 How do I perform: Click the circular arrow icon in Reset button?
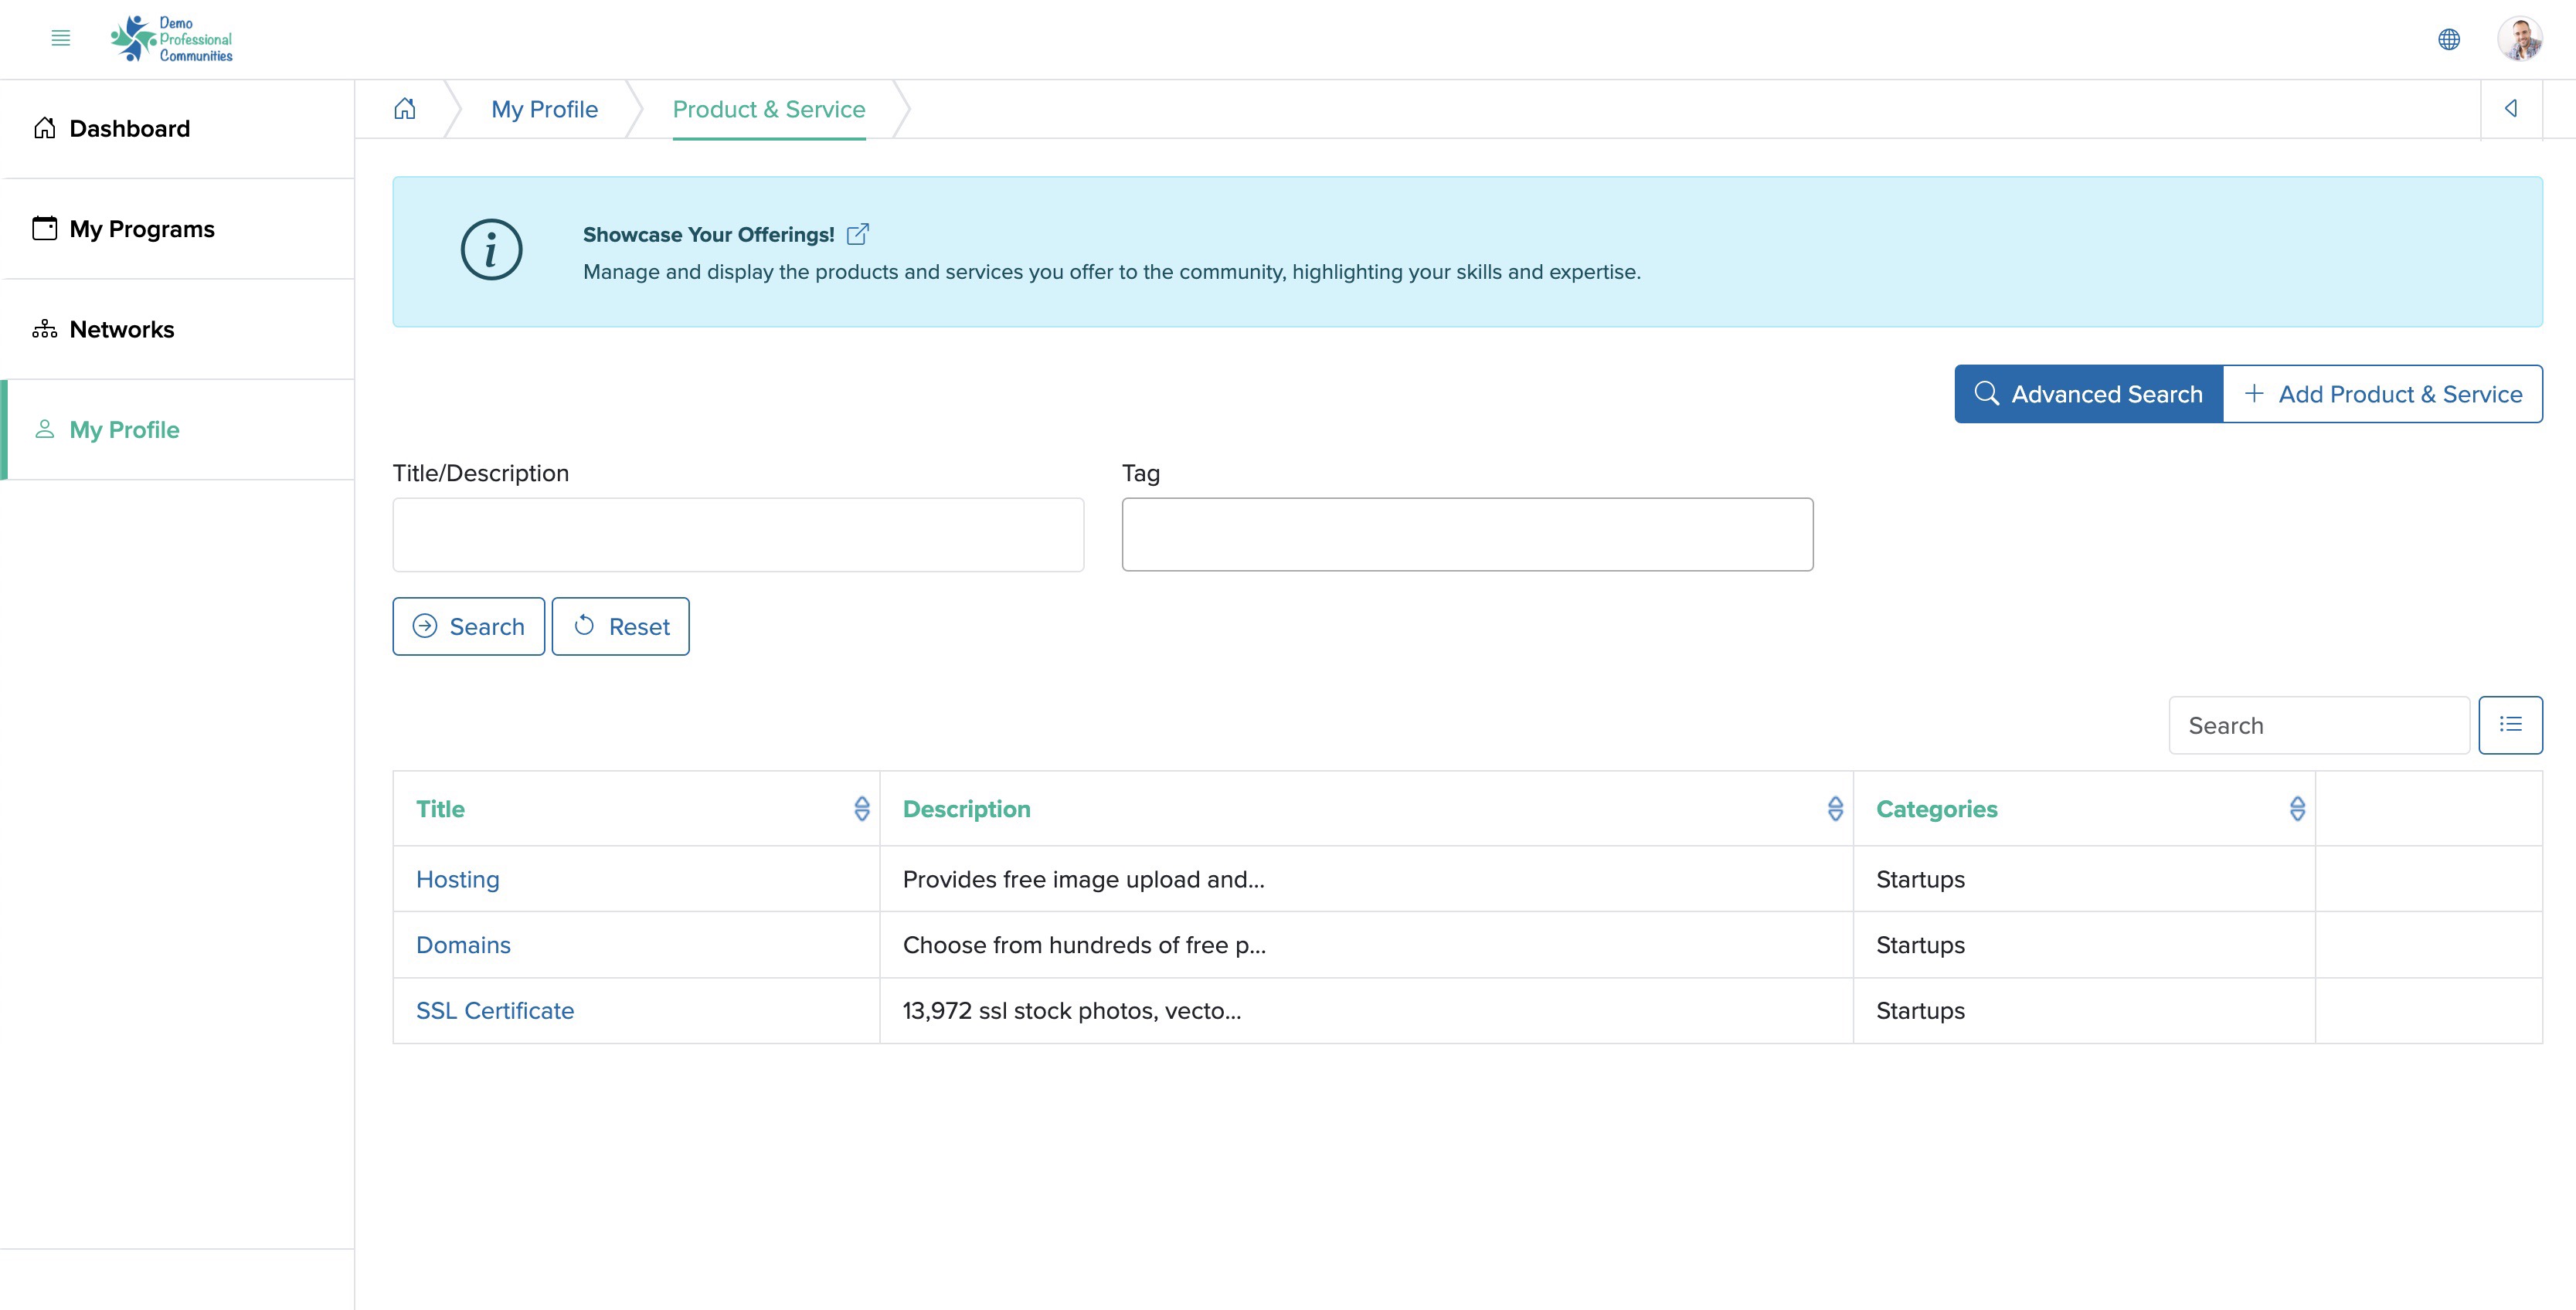click(x=584, y=625)
